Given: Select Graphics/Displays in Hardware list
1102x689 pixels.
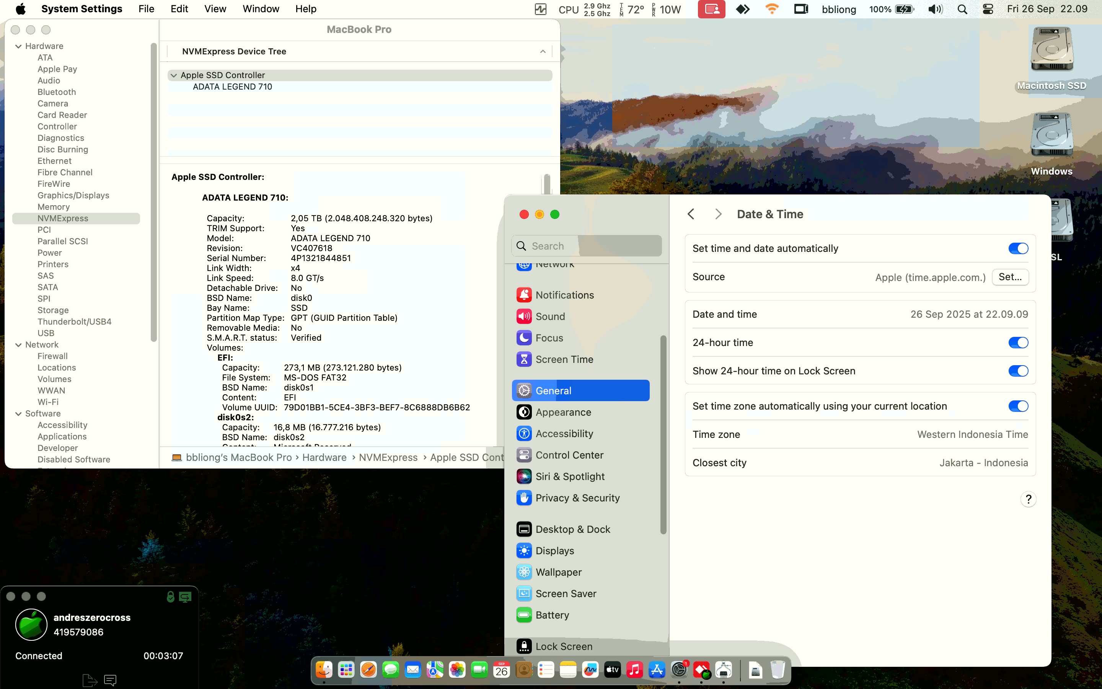Looking at the screenshot, I should click(x=73, y=196).
